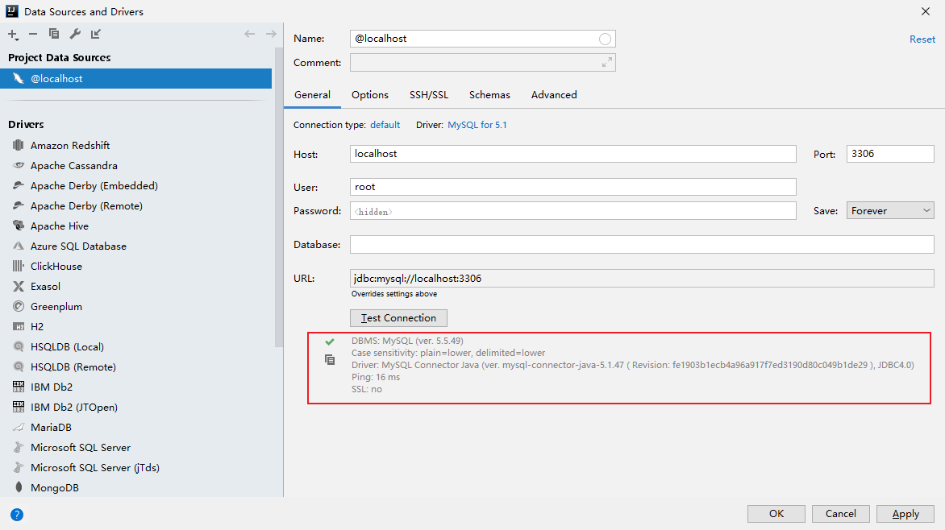Click the Add data source plus icon
Viewport: 945px width, 530px height.
tap(12, 34)
